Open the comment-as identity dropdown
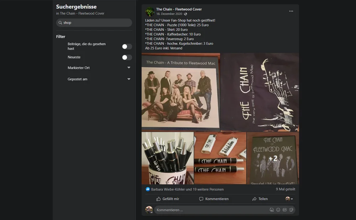356x220 pixels. point(289,199)
